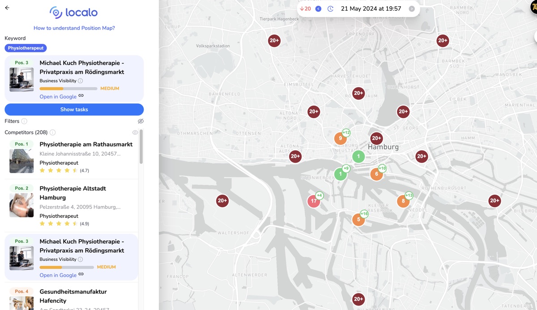This screenshot has height=310, width=537.
Task: Click the 20+ marker near Hamm
Action: tap(422, 156)
